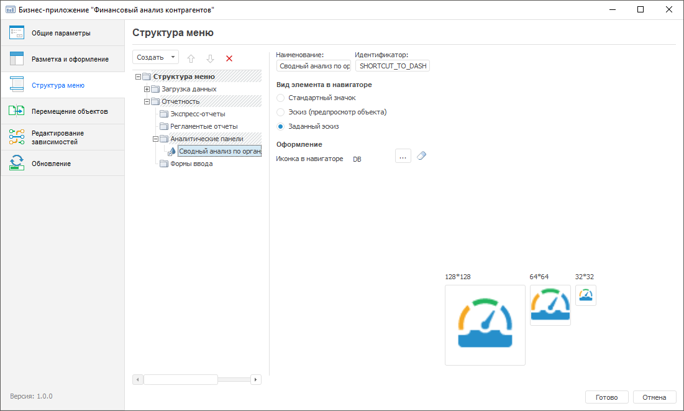Click the 32*32 icon preview
684x411 pixels.
pyautogui.click(x=585, y=295)
